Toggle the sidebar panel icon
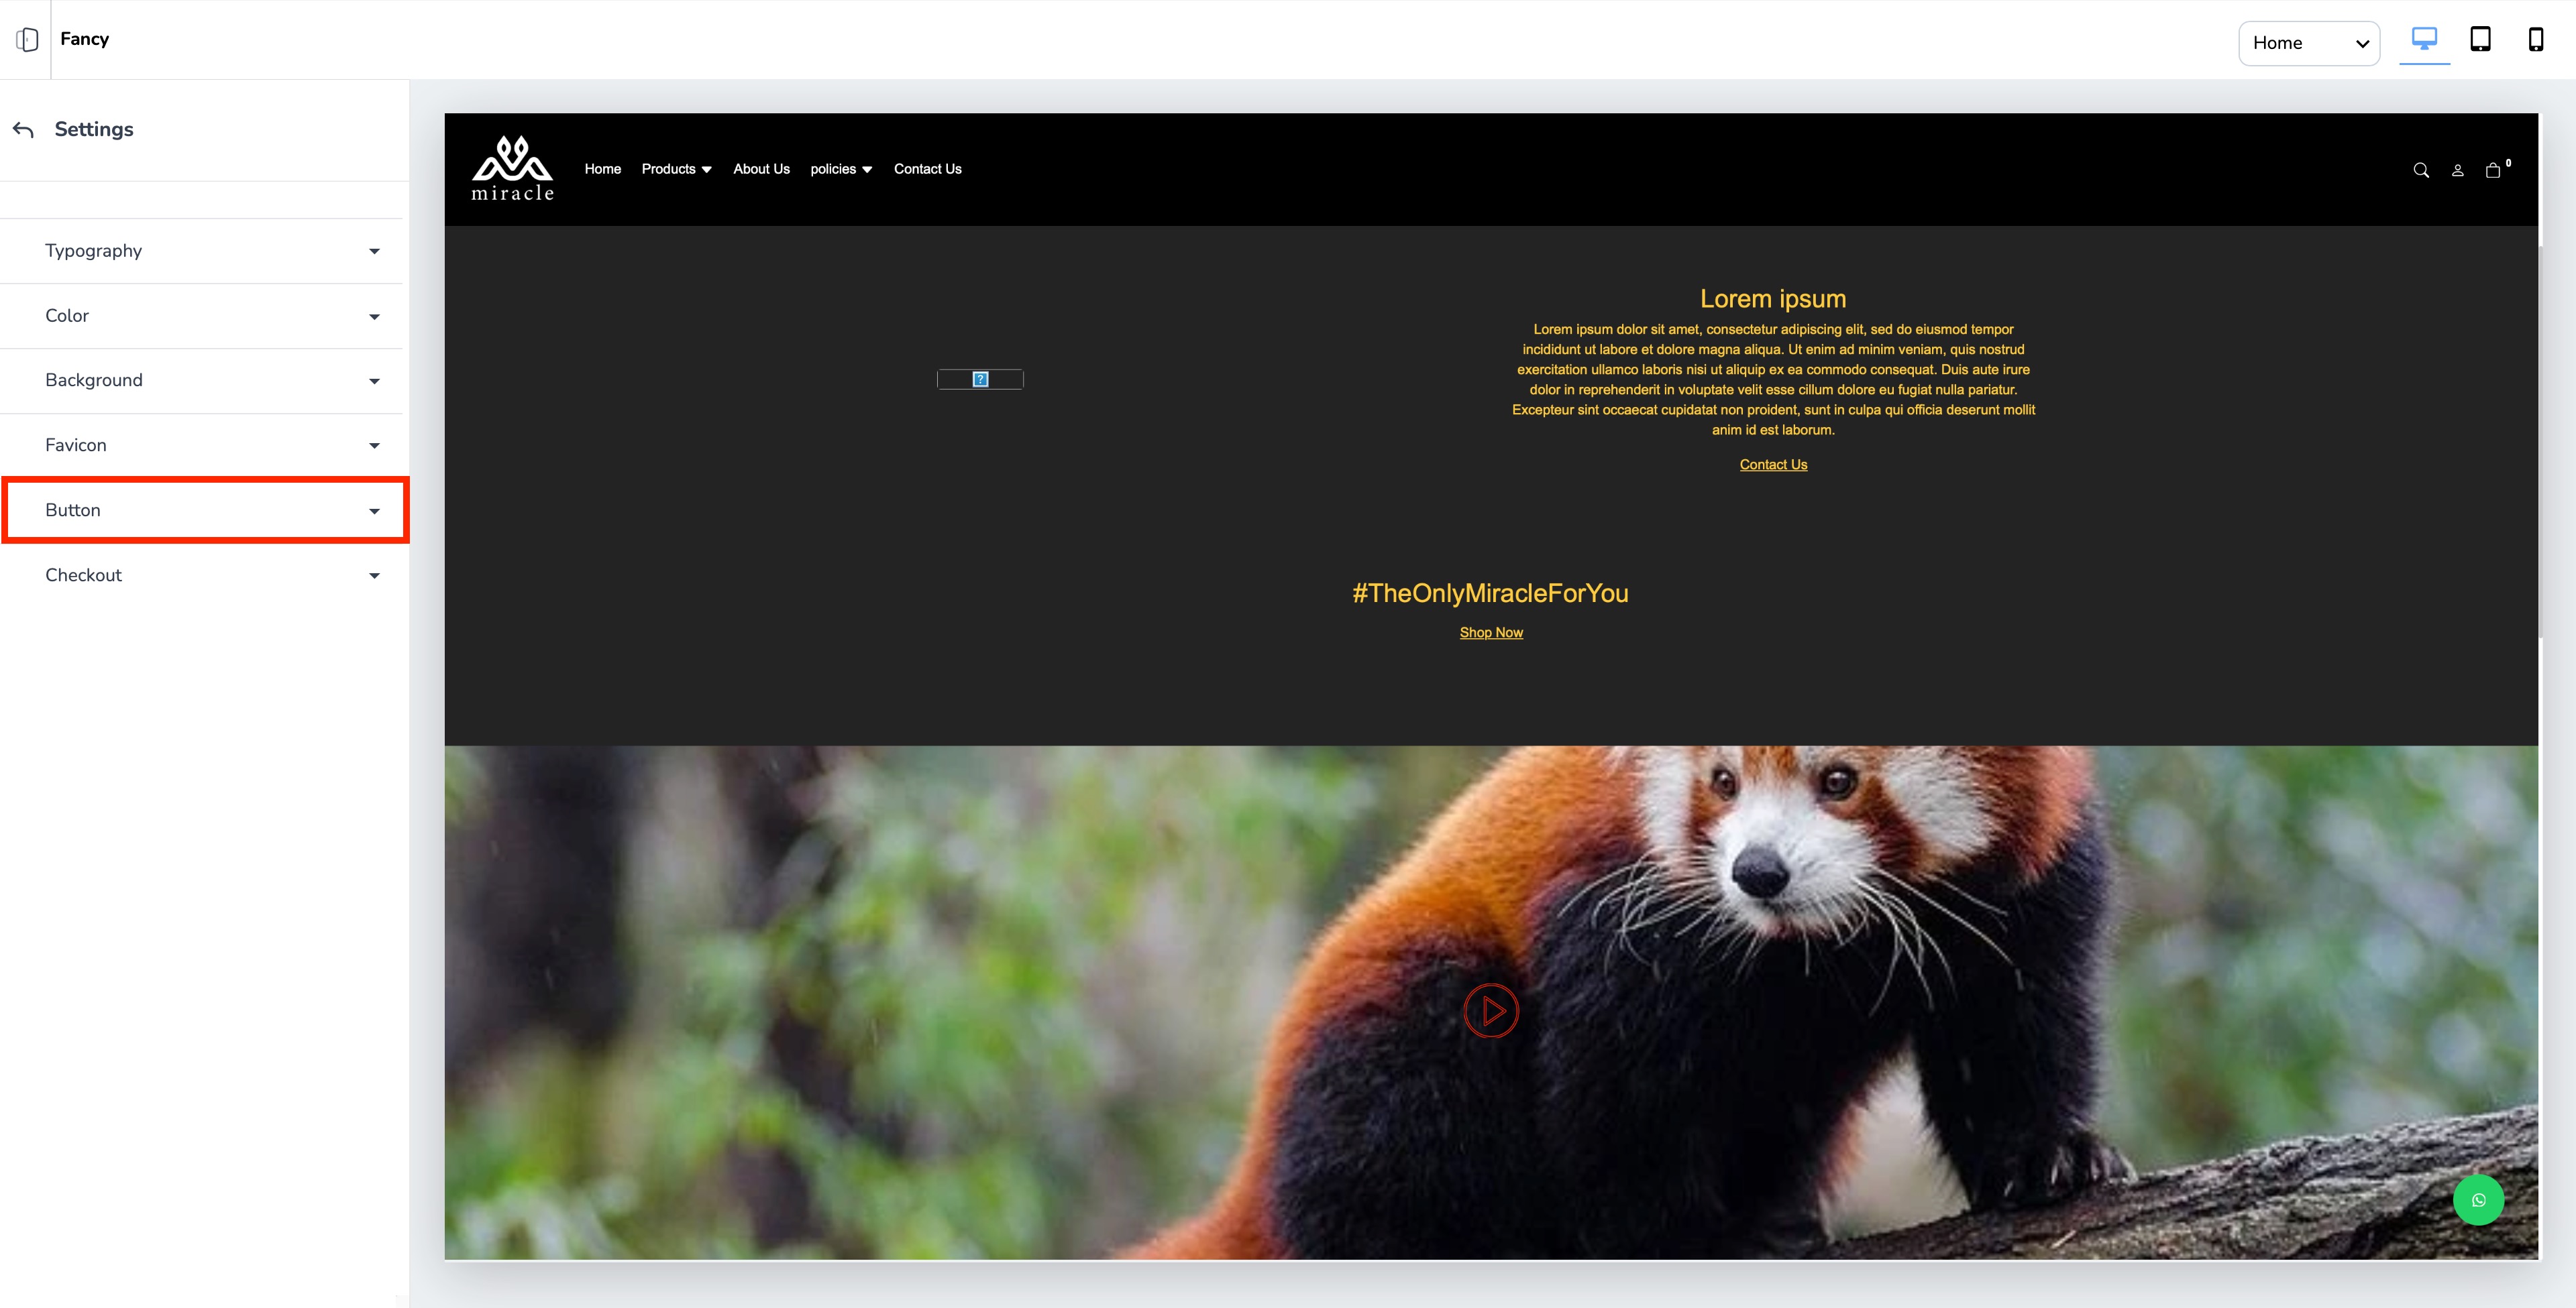Screen dimensions: 2576x1308 [27, 39]
